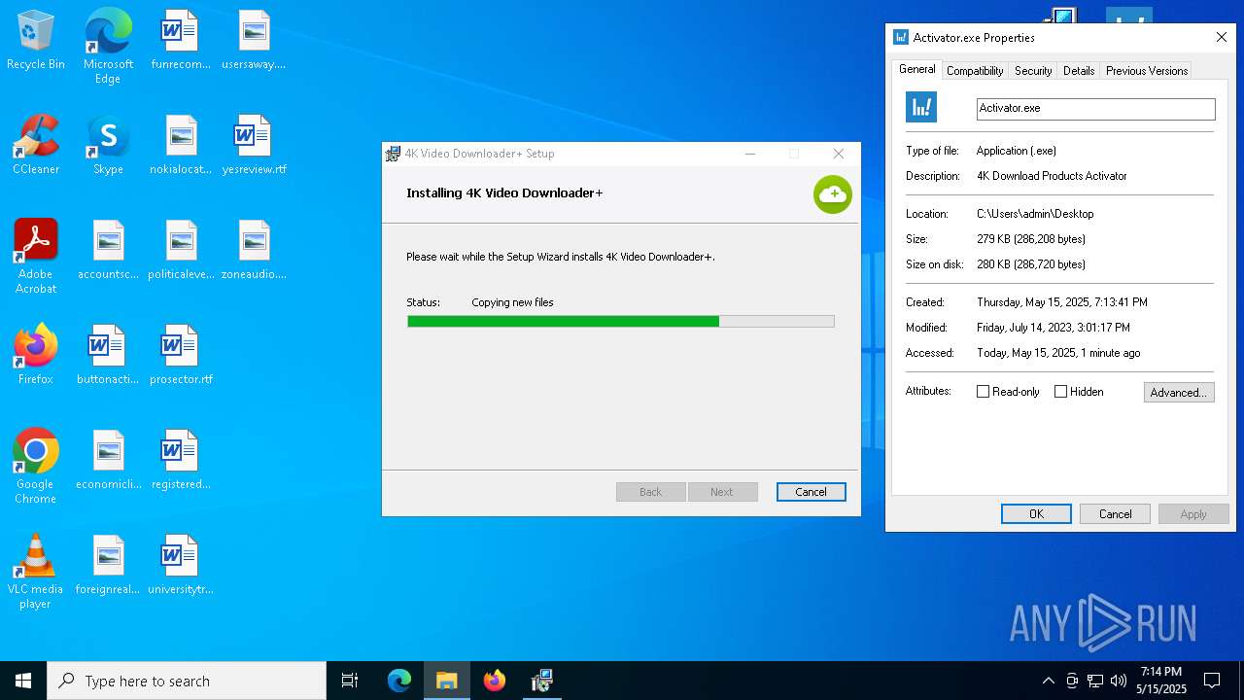The height and width of the screenshot is (700, 1244).
Task: Click OK in Activator.exe Properties
Action: (x=1036, y=514)
